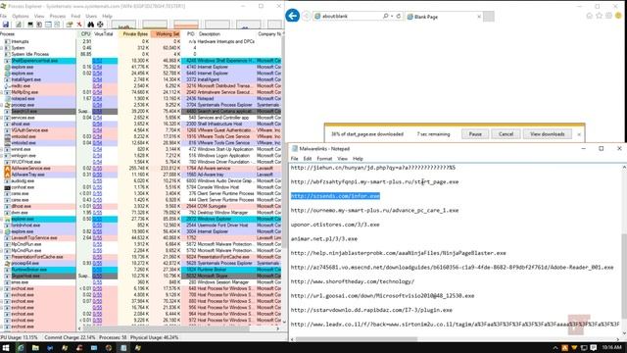Select the RuntimeBroker.exe process row
This screenshot has width=627, height=353.
[140, 270]
